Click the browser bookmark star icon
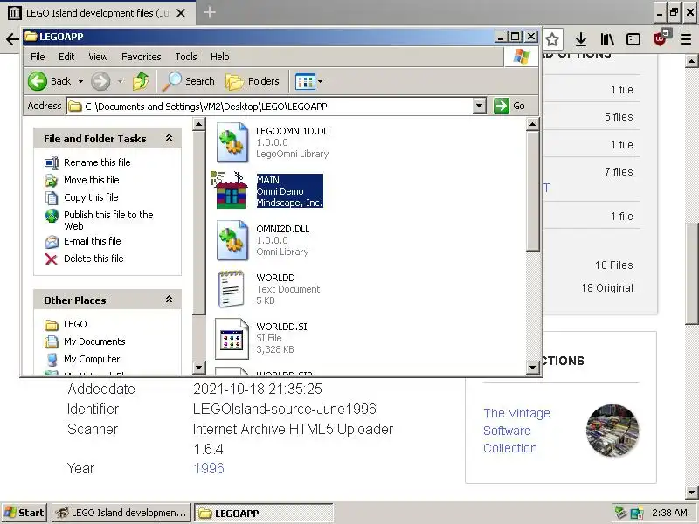Screen dimensions: 699x524 [x=552, y=39]
